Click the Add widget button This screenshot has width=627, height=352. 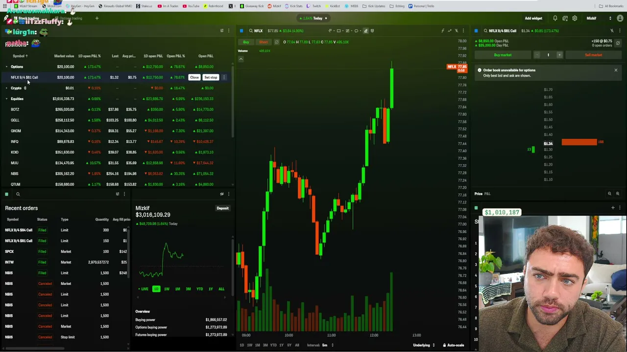click(x=533, y=19)
